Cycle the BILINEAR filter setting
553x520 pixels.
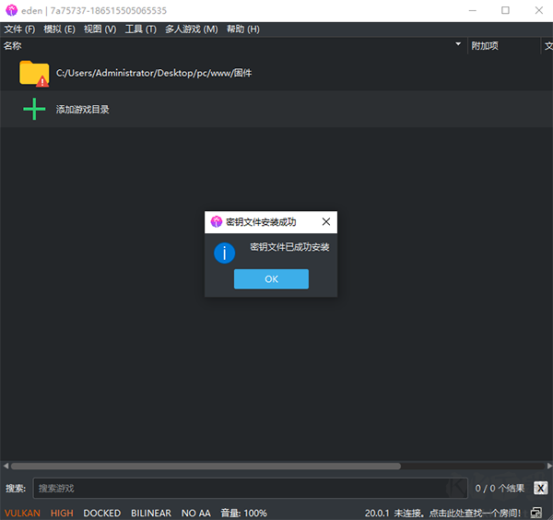(x=151, y=513)
